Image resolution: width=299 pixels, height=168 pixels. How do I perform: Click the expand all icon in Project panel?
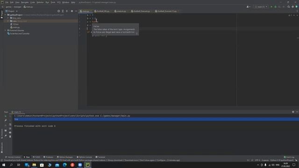(63, 11)
